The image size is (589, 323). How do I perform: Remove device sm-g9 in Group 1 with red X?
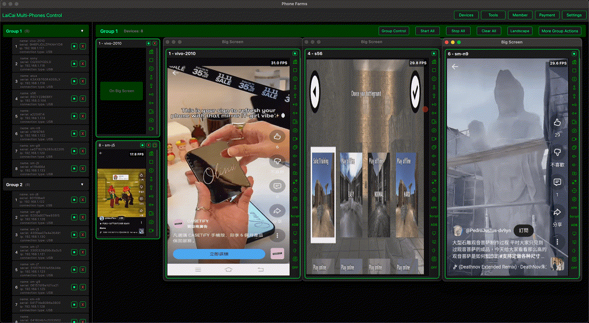(82, 151)
